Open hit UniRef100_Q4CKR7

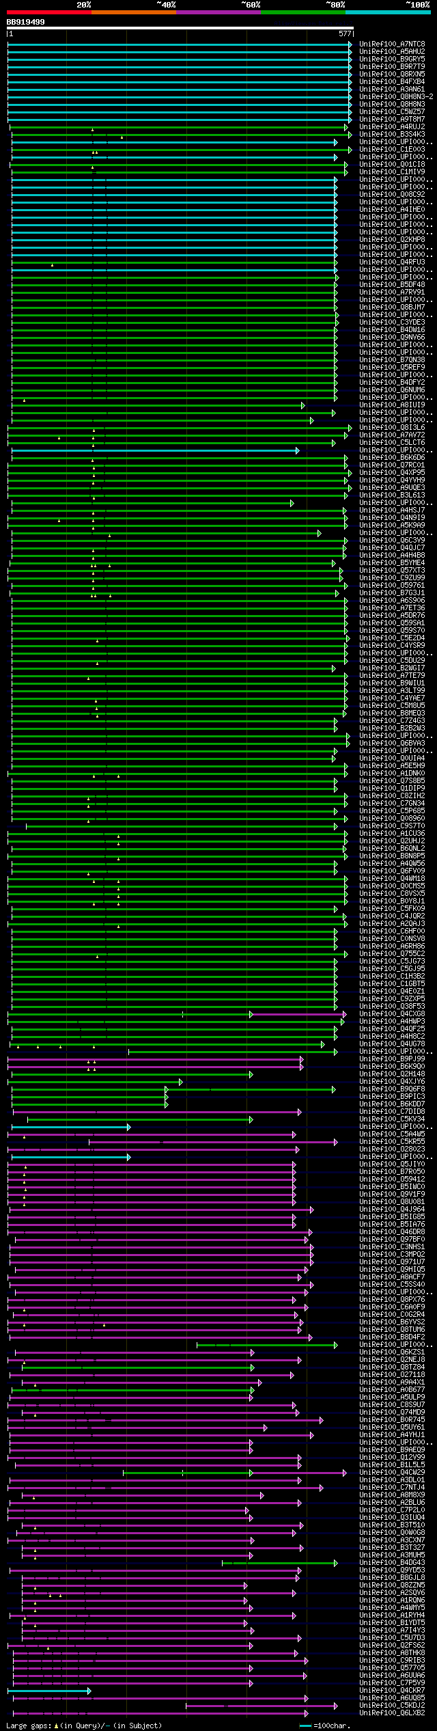[392, 1690]
